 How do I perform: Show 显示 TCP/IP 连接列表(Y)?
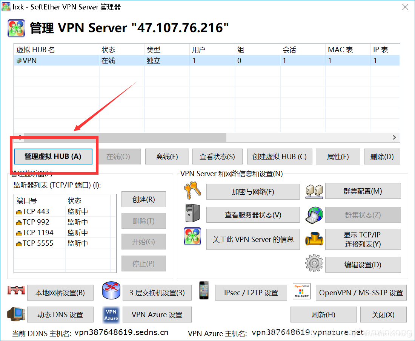coord(363,239)
